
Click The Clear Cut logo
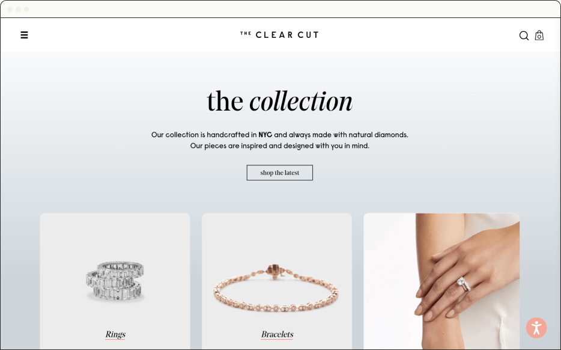pyautogui.click(x=279, y=35)
